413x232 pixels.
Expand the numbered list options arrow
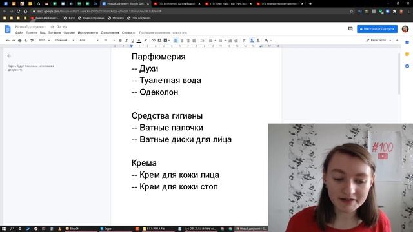coord(215,40)
